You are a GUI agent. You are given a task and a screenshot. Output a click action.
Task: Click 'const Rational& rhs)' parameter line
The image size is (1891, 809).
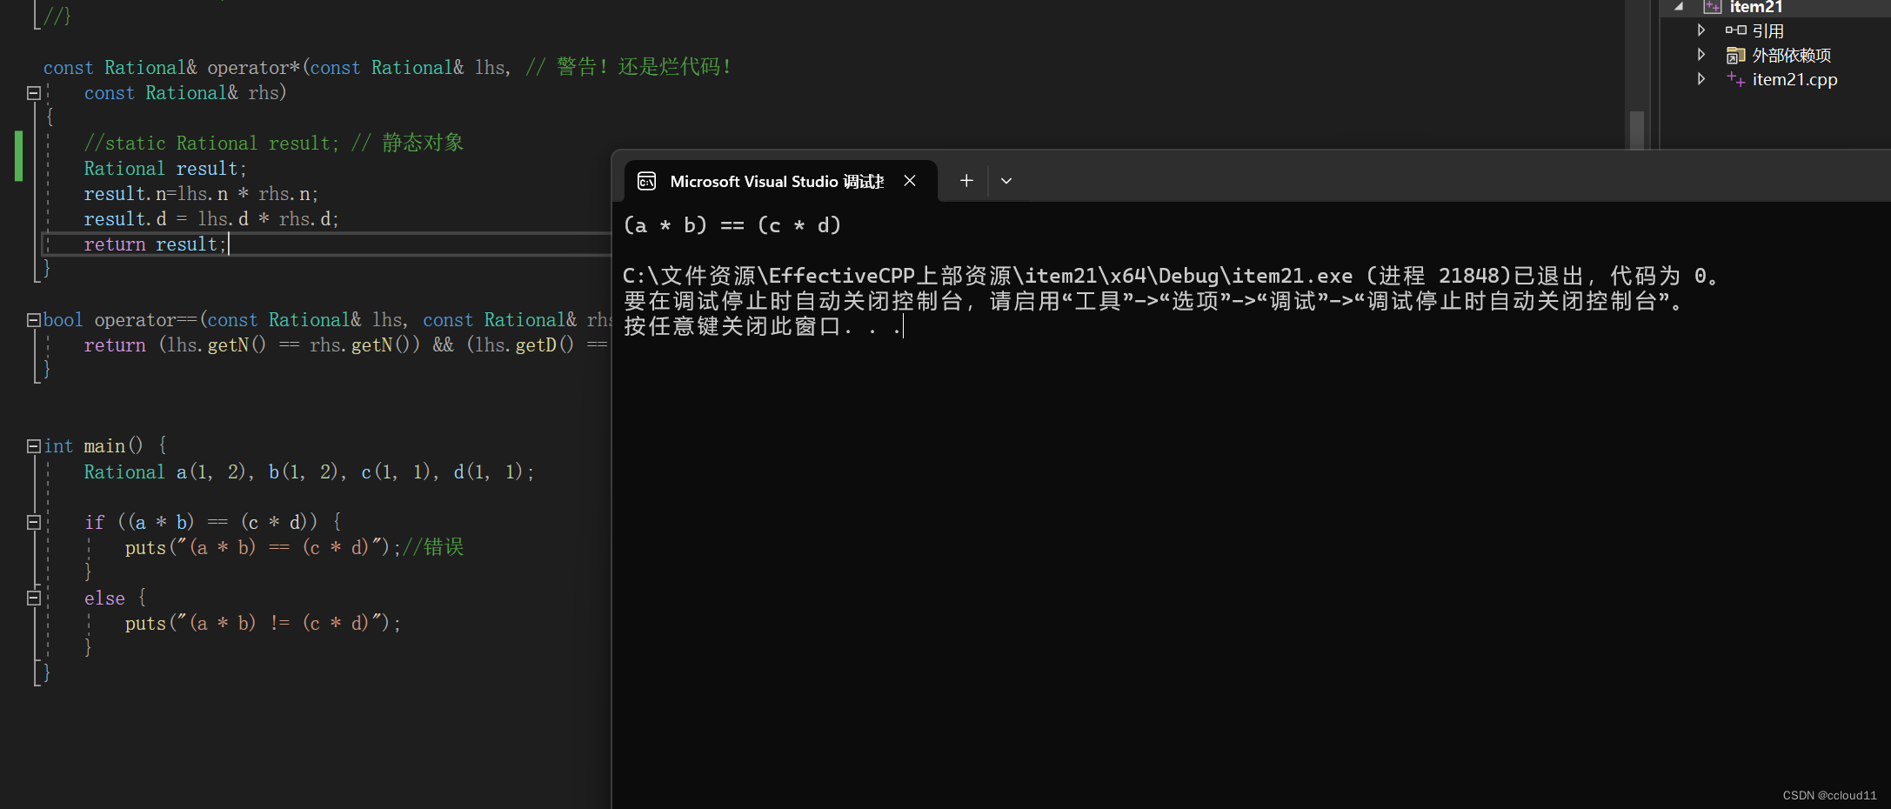[x=185, y=93]
